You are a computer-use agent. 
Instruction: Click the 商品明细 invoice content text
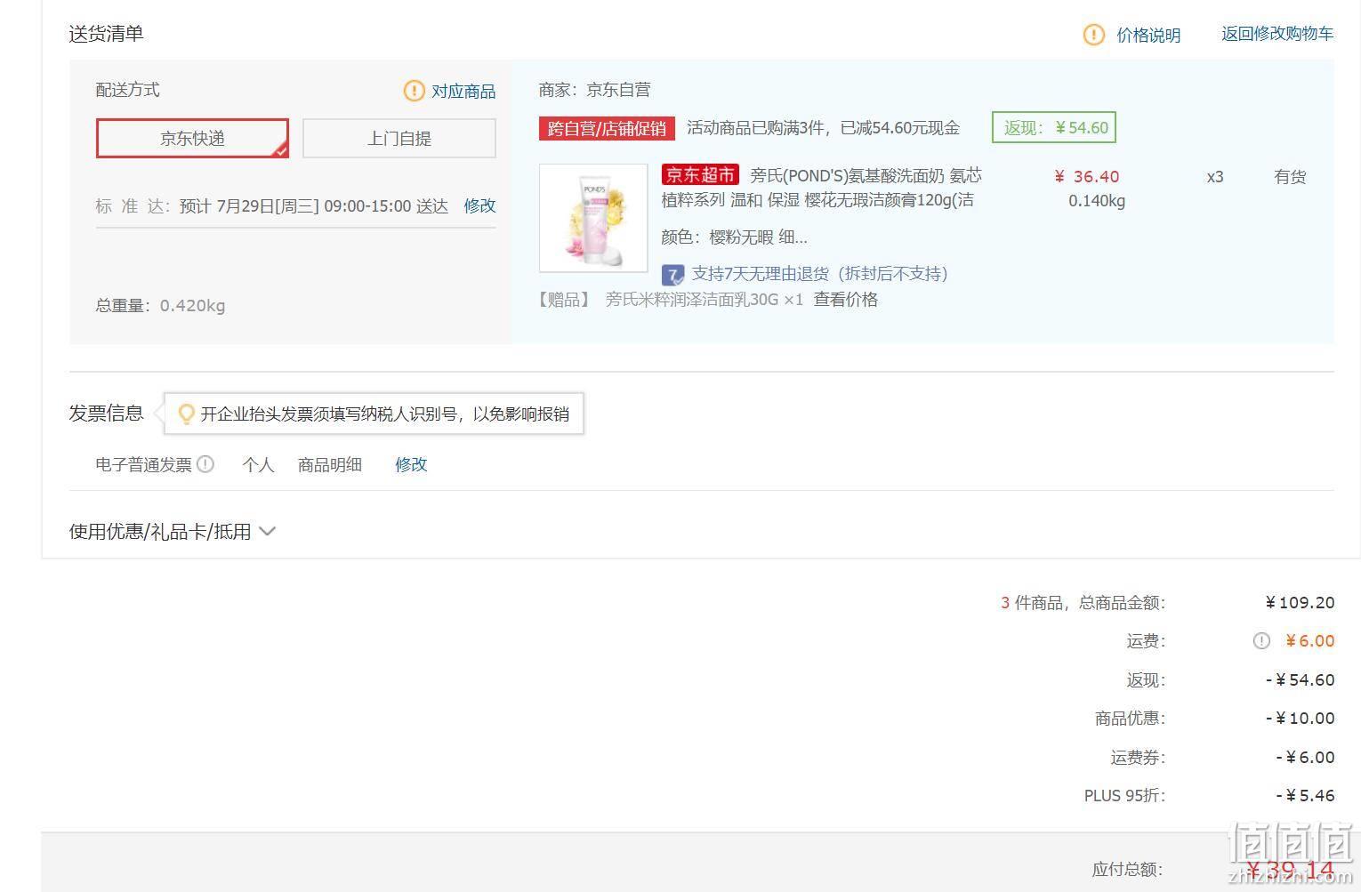(330, 465)
